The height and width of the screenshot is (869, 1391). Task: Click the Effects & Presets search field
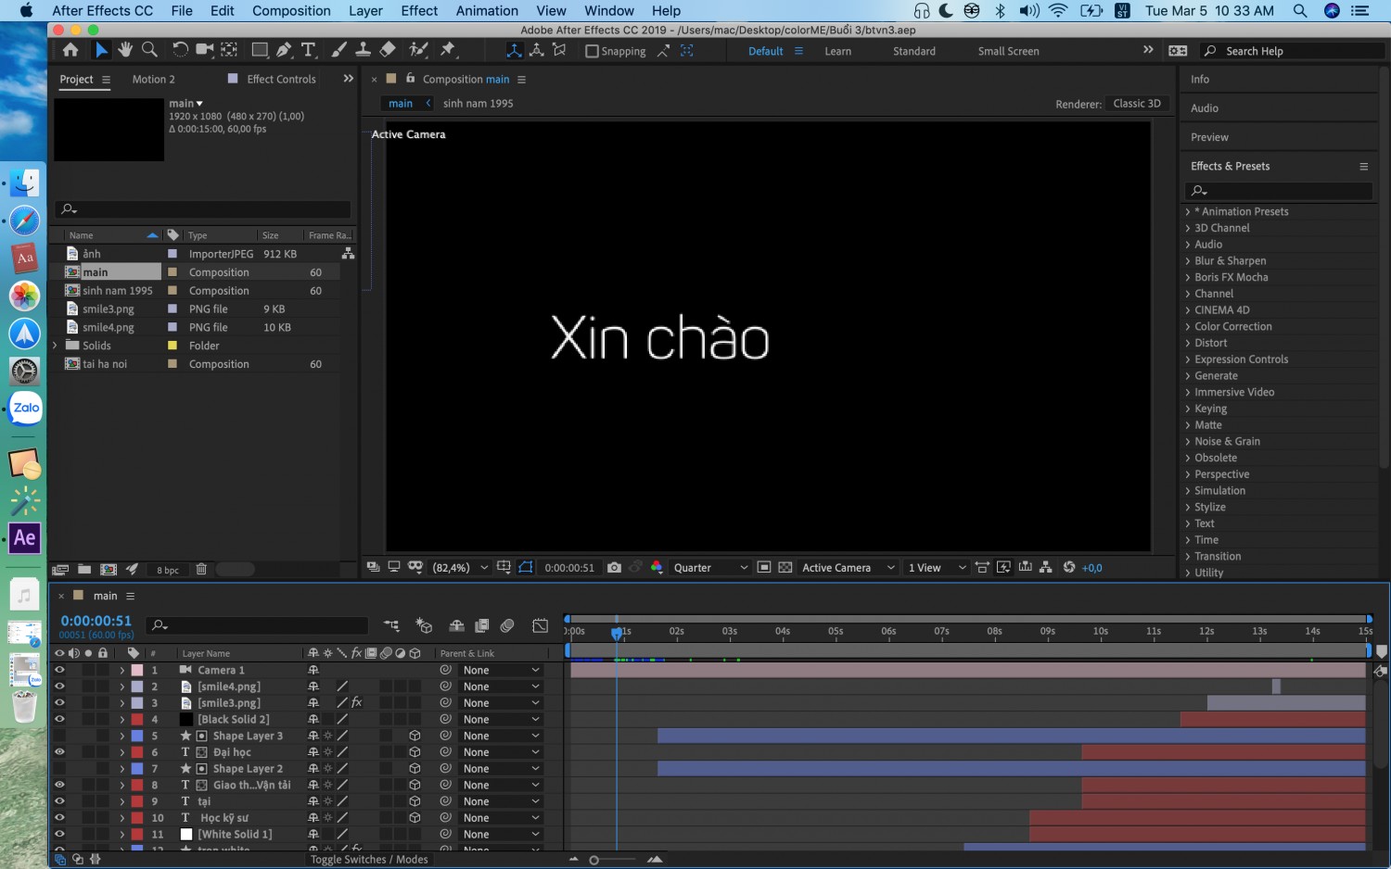point(1279,190)
